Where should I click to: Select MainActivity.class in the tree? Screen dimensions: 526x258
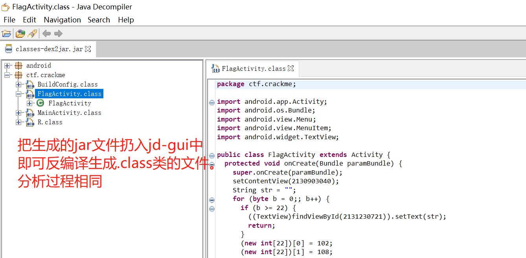click(69, 113)
